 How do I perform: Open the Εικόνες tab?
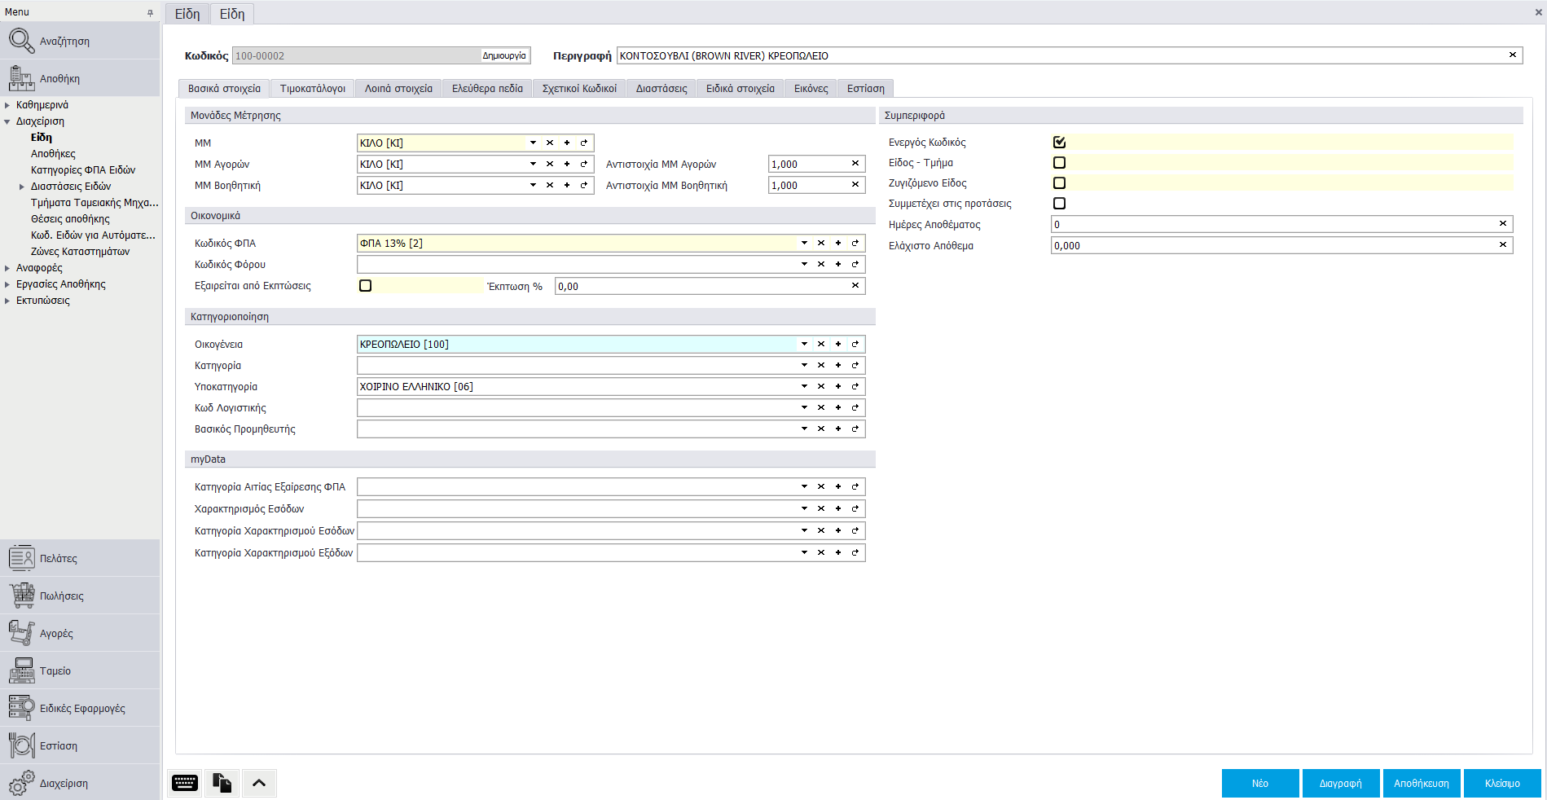[x=811, y=89]
